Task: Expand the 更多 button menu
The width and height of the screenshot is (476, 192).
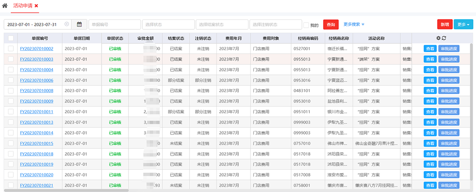Action: coord(463,25)
